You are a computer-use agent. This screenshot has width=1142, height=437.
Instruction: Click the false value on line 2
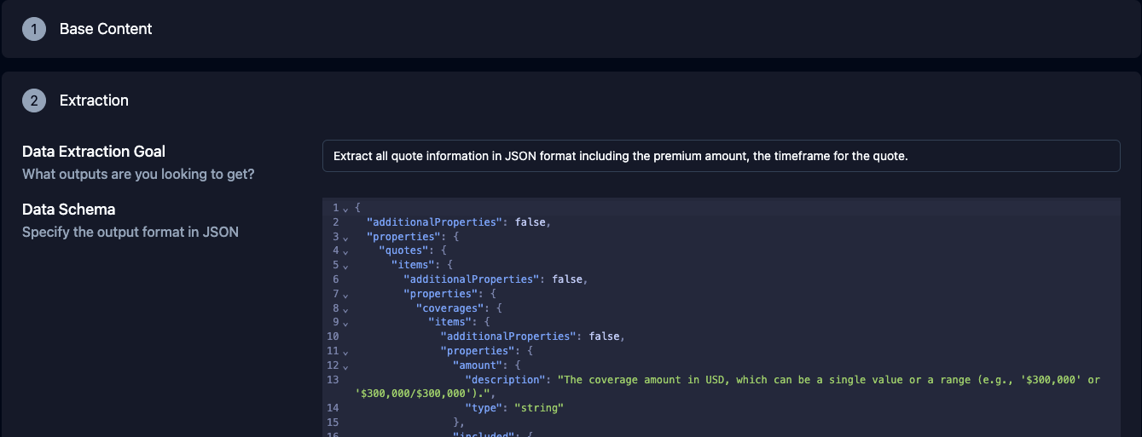530,222
